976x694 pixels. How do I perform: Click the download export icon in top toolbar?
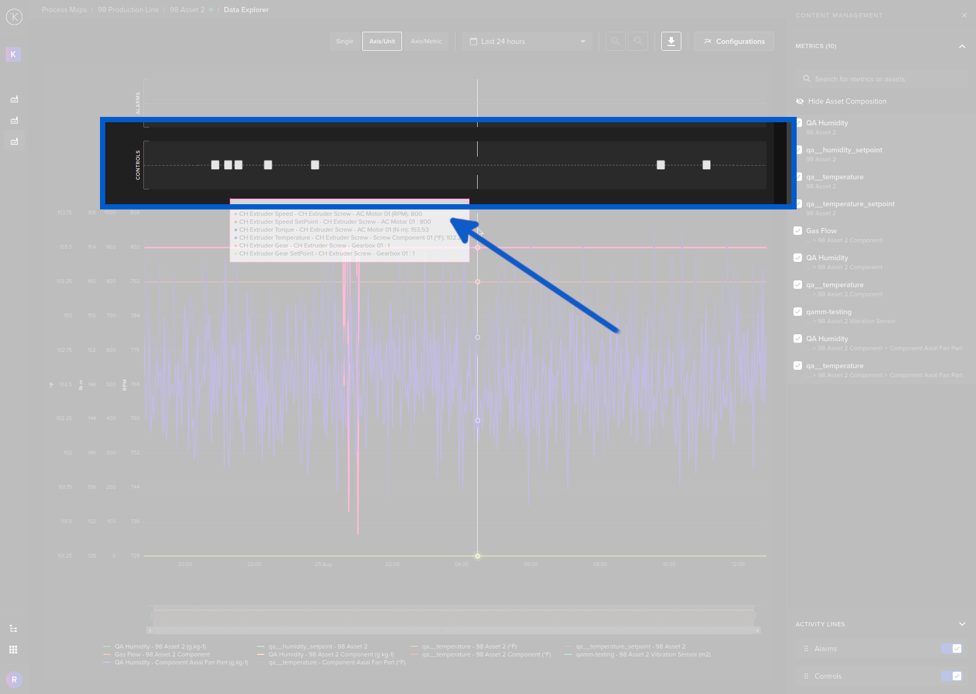[x=671, y=41]
